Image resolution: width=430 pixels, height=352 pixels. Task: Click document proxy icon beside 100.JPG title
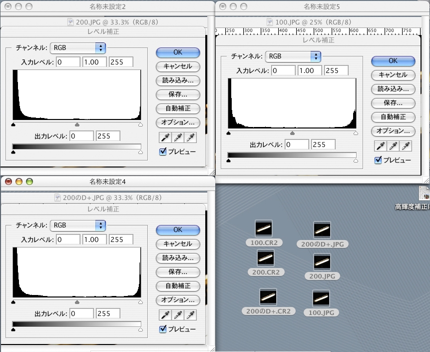click(x=270, y=22)
